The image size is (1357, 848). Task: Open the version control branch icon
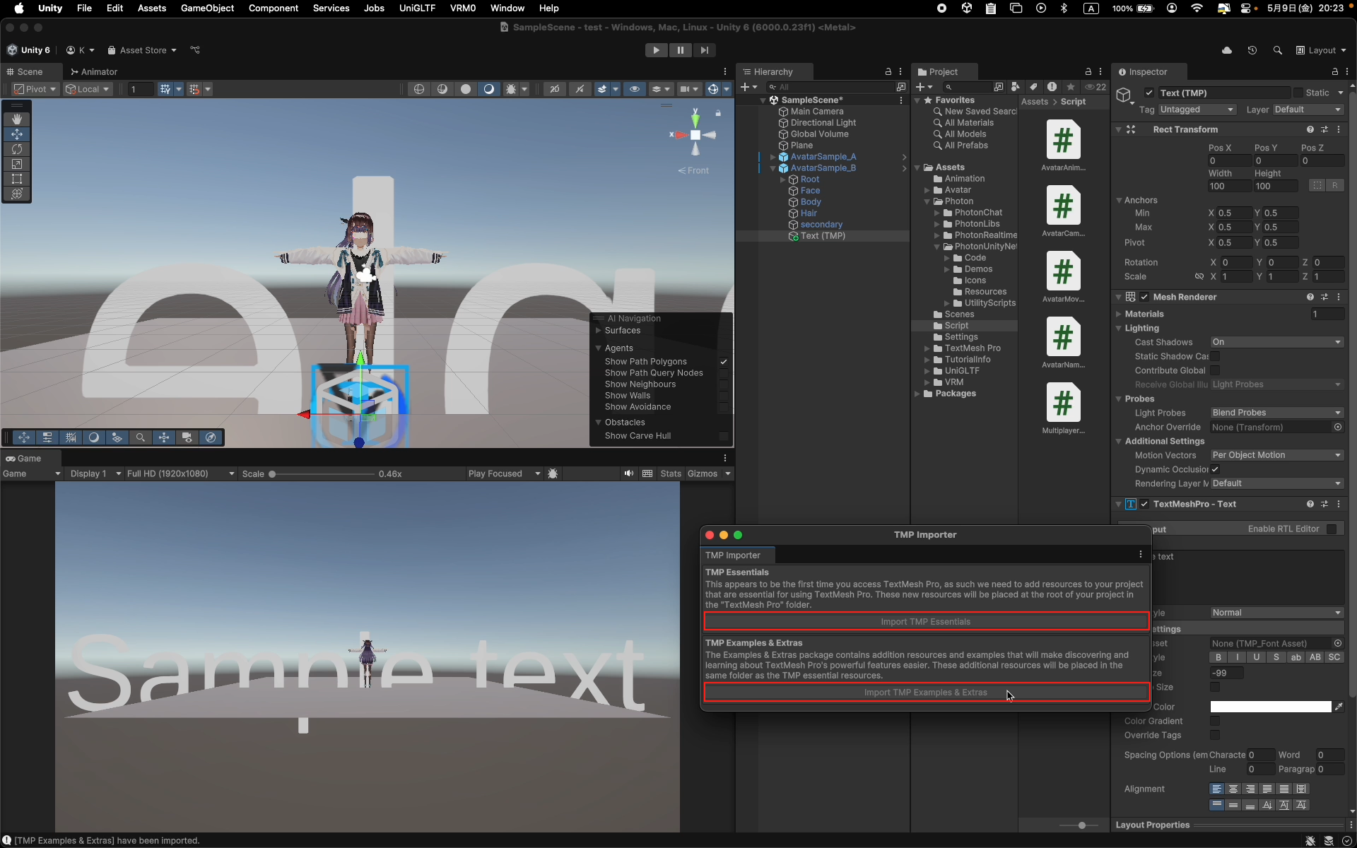195,50
